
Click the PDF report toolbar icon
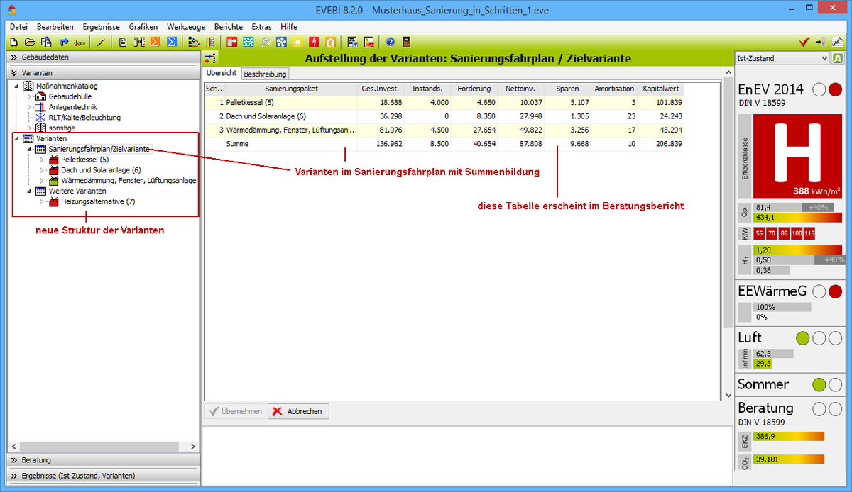(369, 42)
